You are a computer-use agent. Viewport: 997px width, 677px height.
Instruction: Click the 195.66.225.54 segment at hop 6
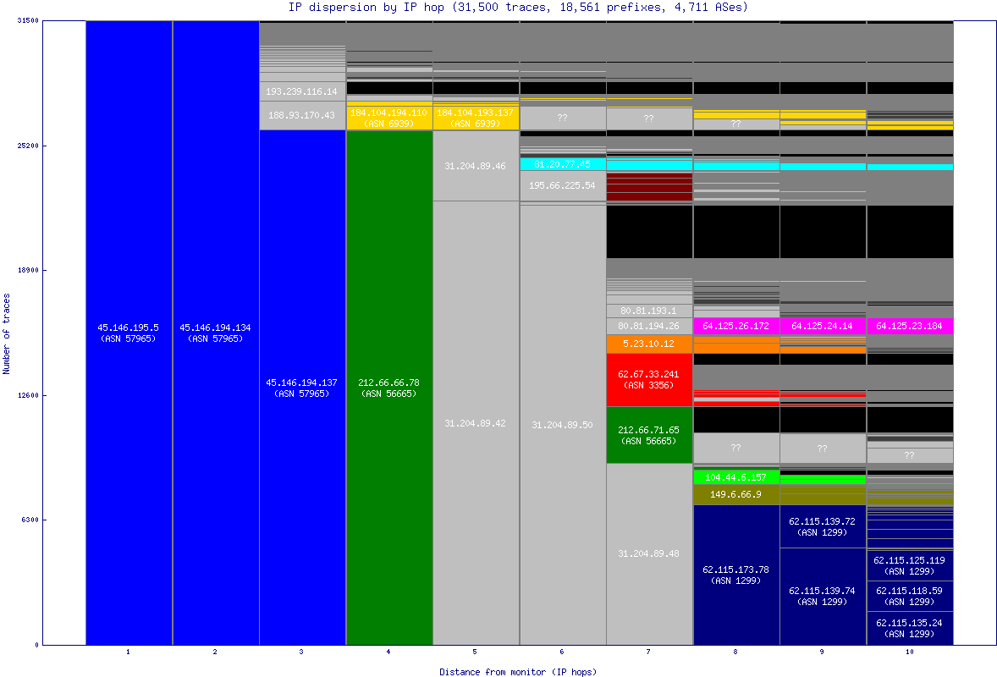562,185
